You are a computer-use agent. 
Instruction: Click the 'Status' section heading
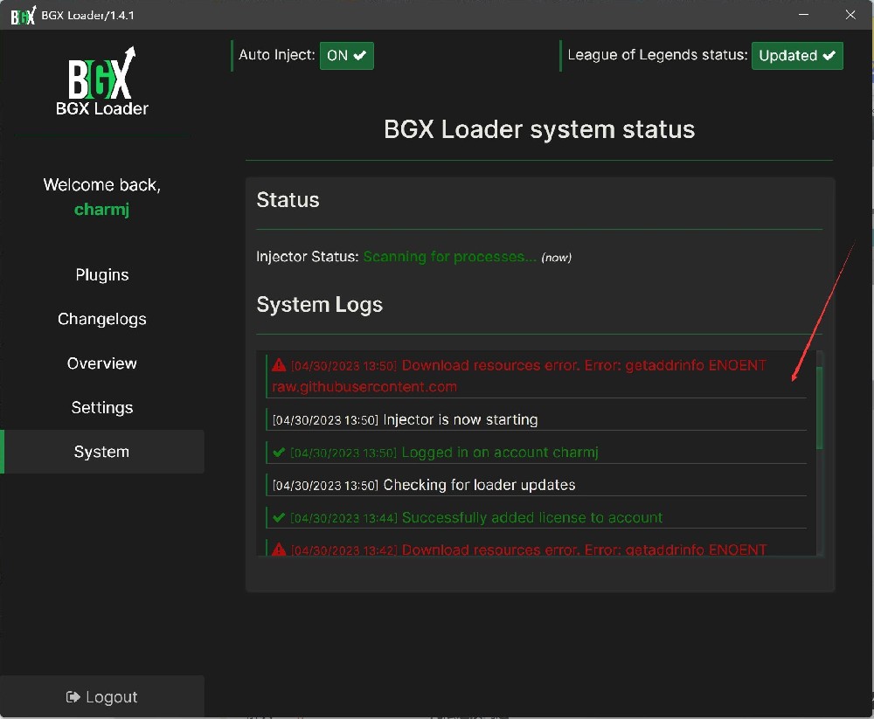pyautogui.click(x=288, y=199)
